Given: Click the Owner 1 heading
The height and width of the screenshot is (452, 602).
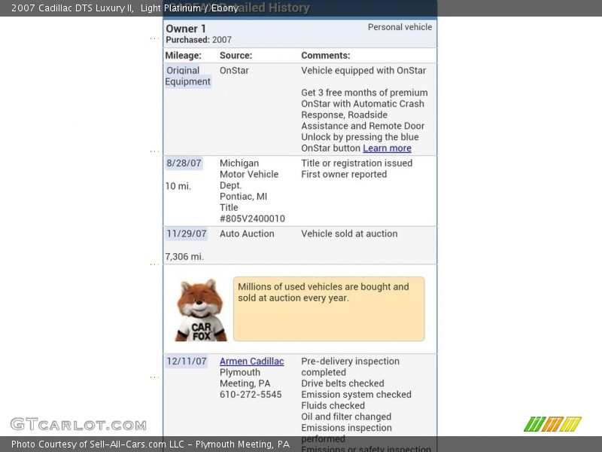Looking at the screenshot, I should (186, 29).
